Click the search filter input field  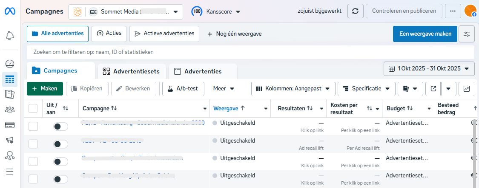[250, 52]
